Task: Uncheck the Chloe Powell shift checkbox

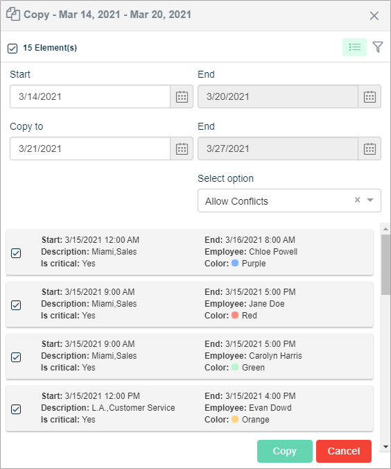Action: [16, 253]
